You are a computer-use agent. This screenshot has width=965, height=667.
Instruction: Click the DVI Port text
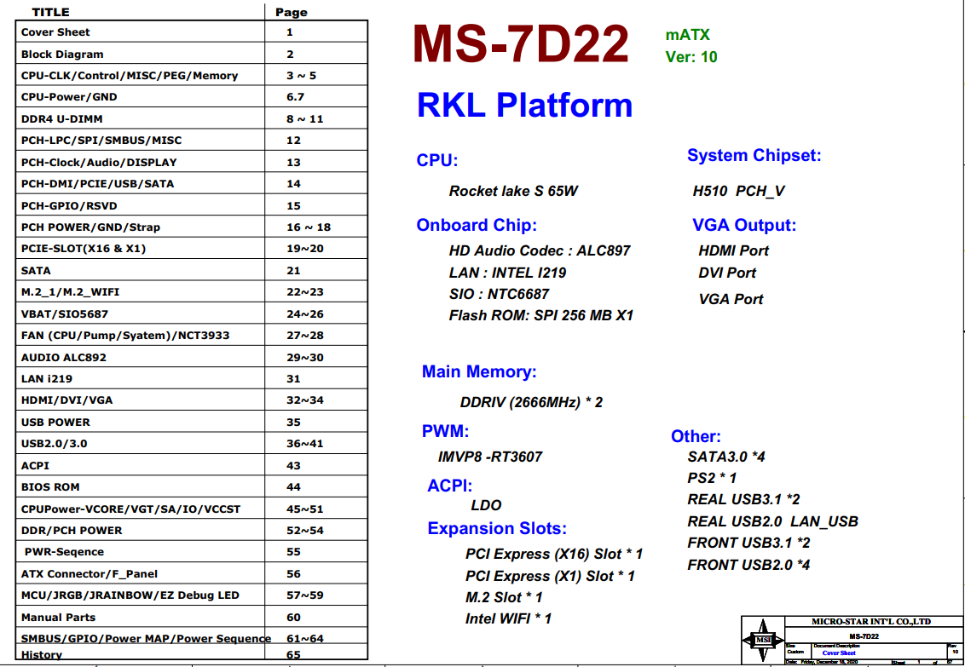727,273
